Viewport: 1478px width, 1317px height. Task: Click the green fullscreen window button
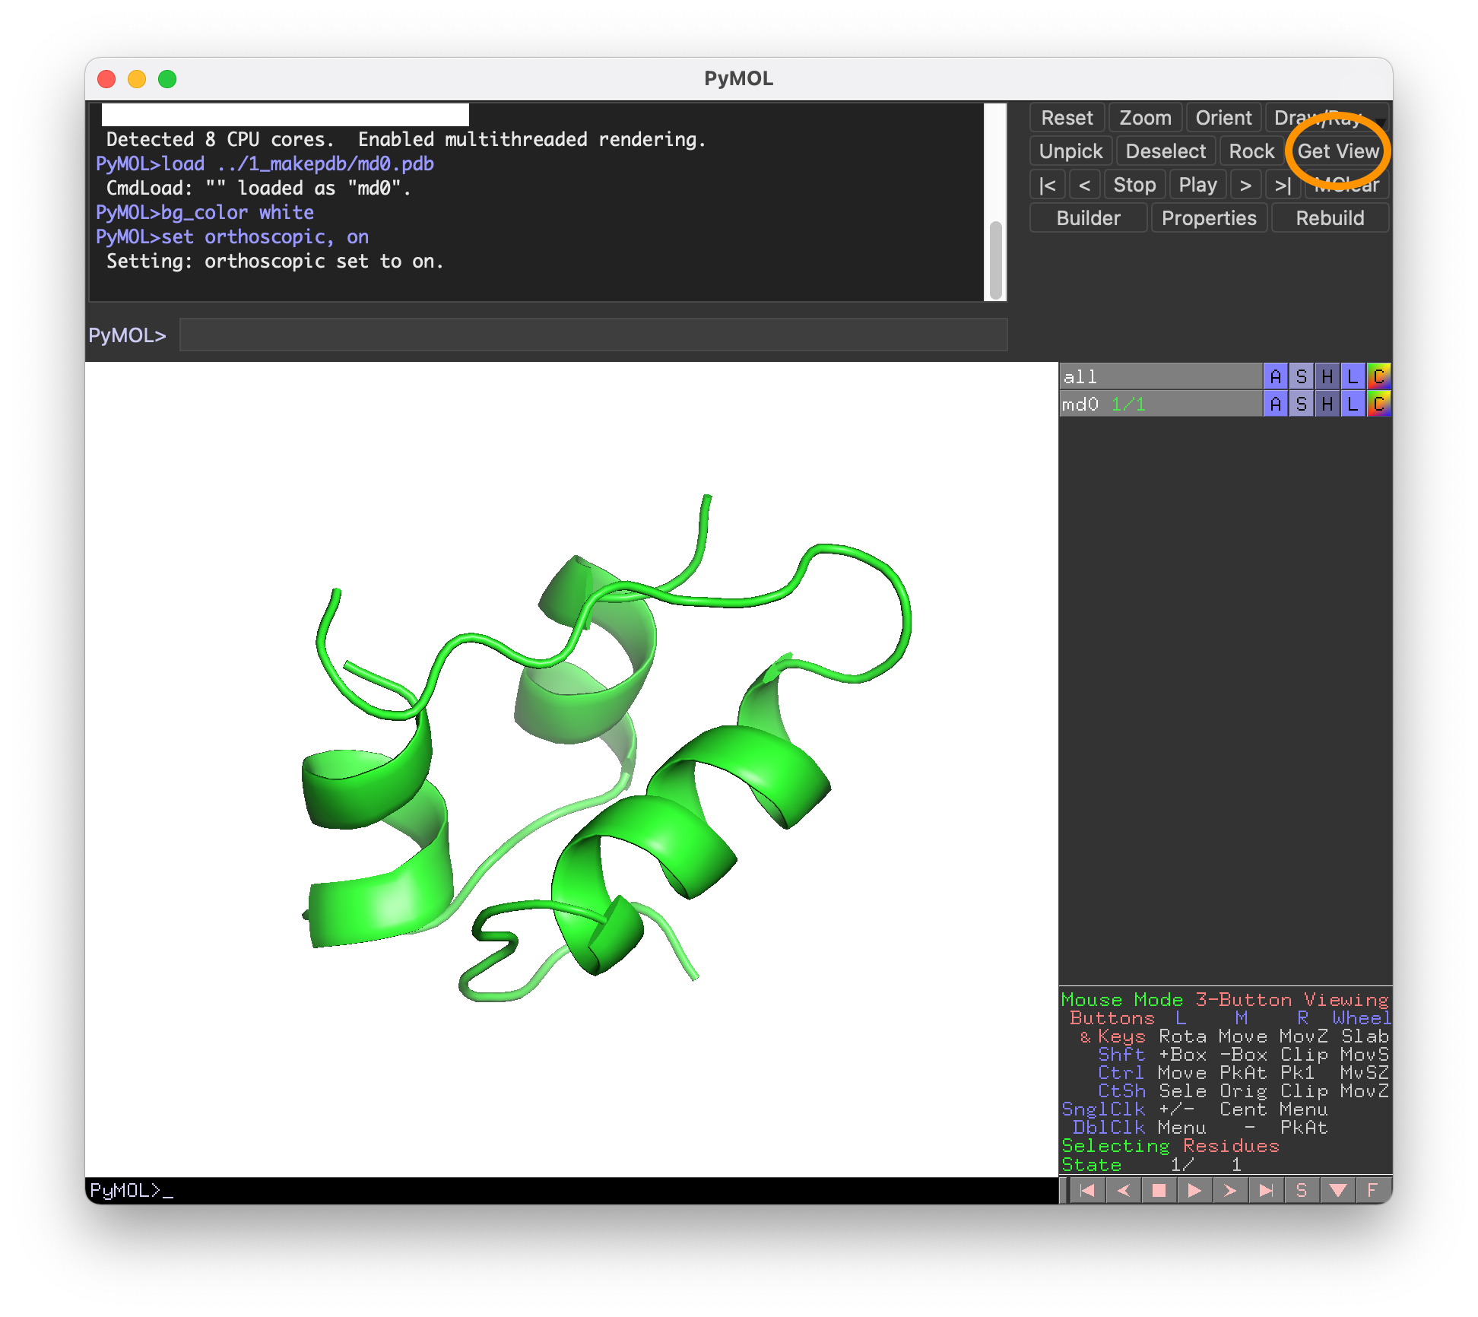[167, 79]
